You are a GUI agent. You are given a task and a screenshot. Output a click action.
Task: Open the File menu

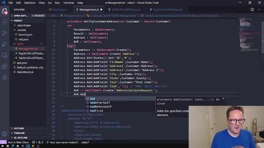tap(11, 3)
